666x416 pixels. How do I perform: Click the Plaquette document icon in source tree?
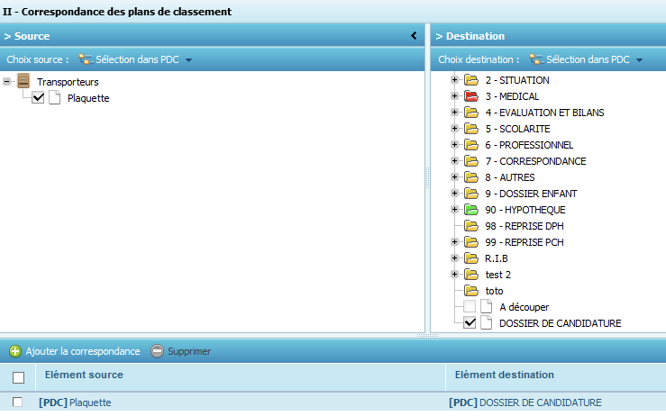tap(54, 98)
